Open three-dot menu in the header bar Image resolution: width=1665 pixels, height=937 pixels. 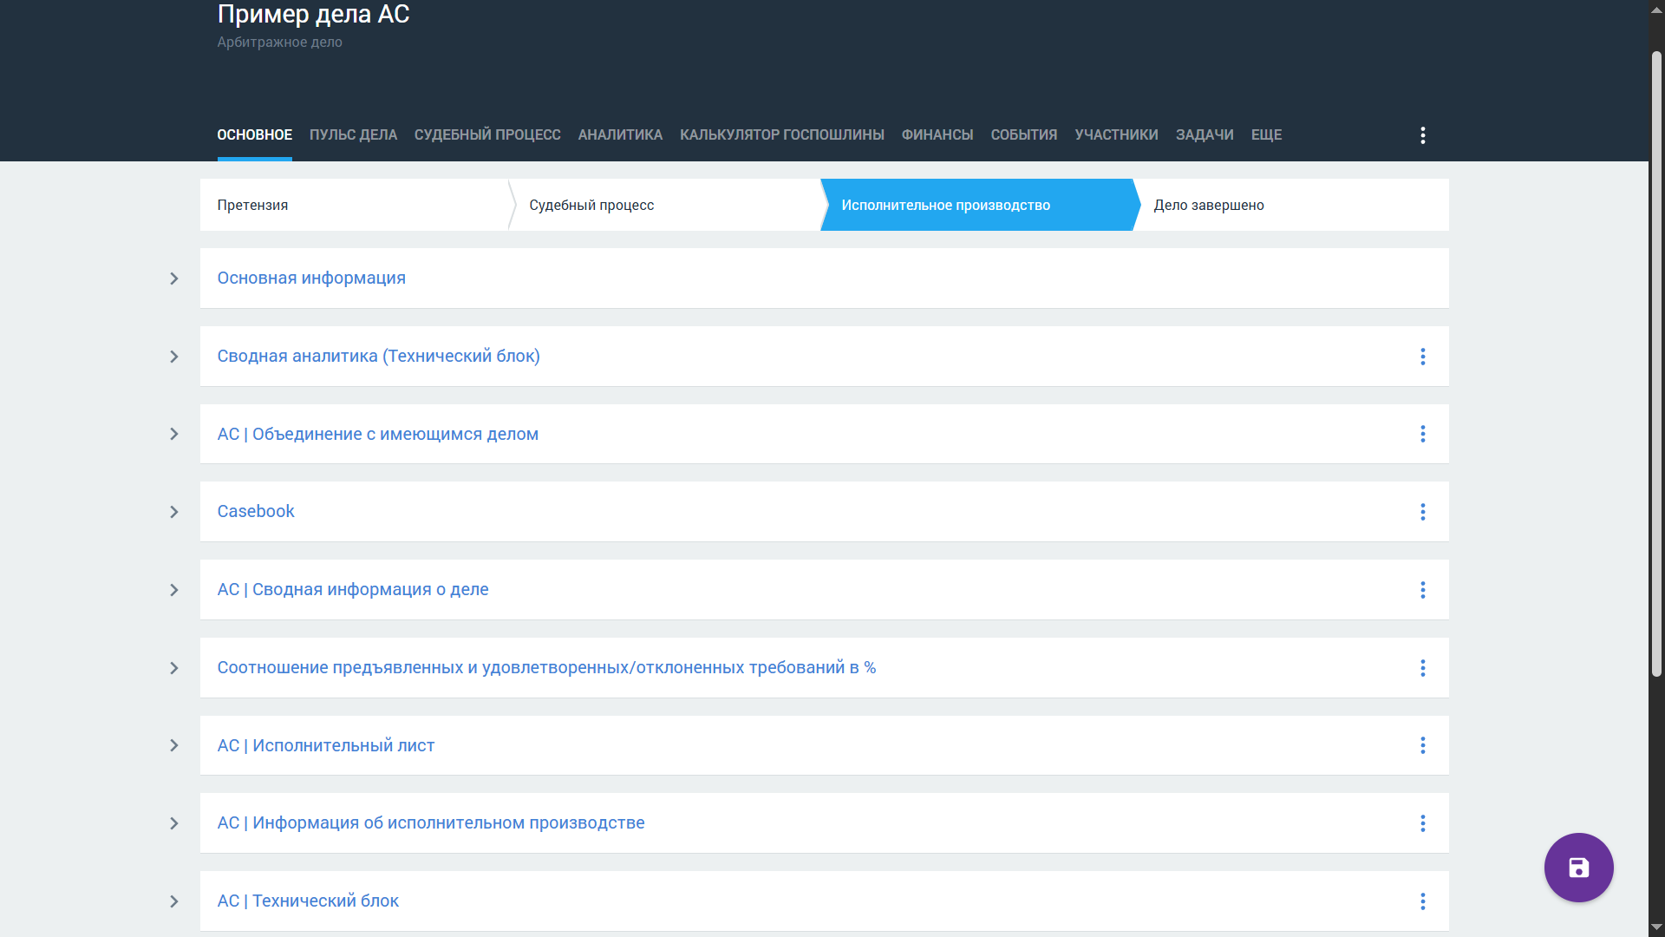click(x=1422, y=135)
